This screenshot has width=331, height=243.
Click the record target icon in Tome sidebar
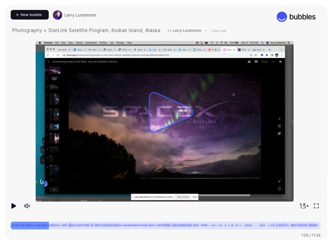point(279,126)
